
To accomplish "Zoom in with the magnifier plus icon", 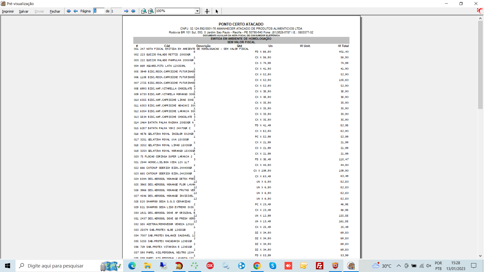I will point(151,11).
